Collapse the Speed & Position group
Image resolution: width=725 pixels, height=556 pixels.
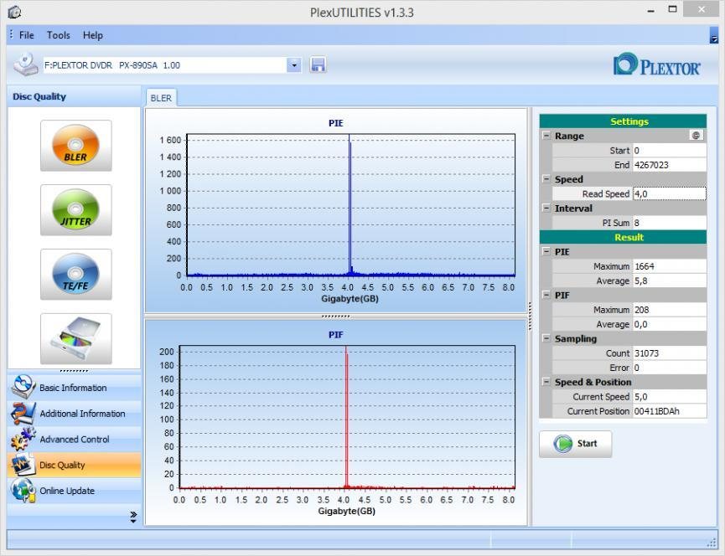(546, 382)
